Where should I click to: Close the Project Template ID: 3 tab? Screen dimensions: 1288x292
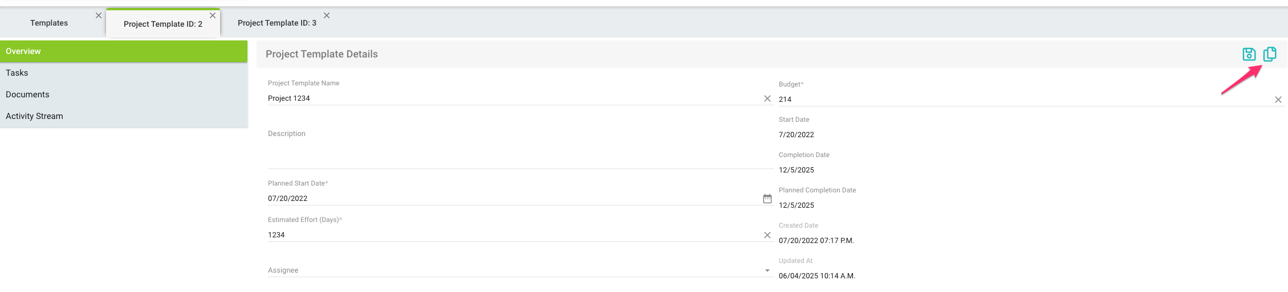[327, 15]
